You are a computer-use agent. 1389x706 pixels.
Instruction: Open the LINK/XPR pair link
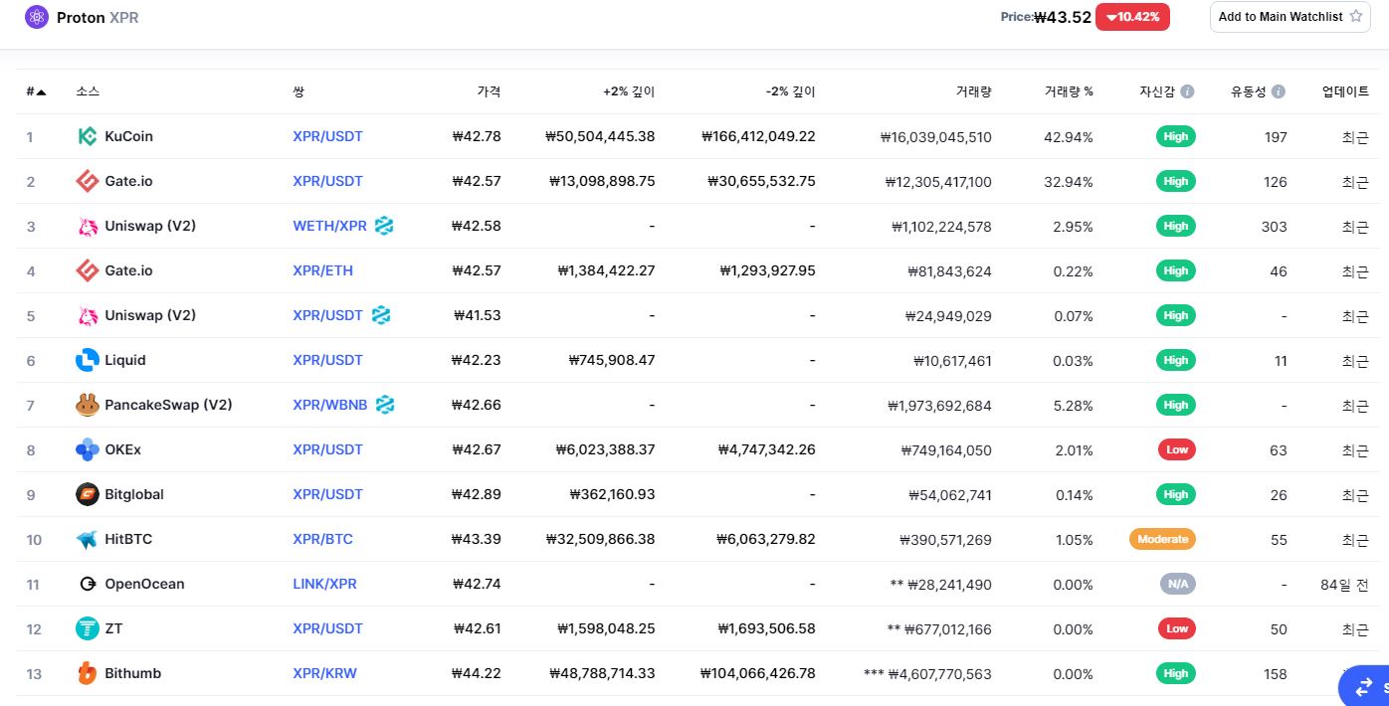click(324, 584)
